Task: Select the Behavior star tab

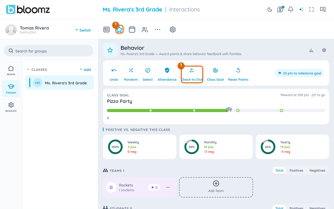Action: tap(119, 30)
